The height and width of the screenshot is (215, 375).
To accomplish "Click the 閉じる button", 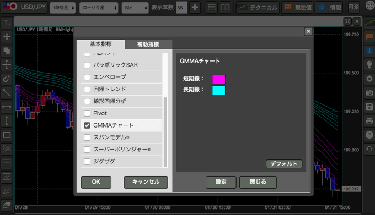I will click(x=258, y=182).
